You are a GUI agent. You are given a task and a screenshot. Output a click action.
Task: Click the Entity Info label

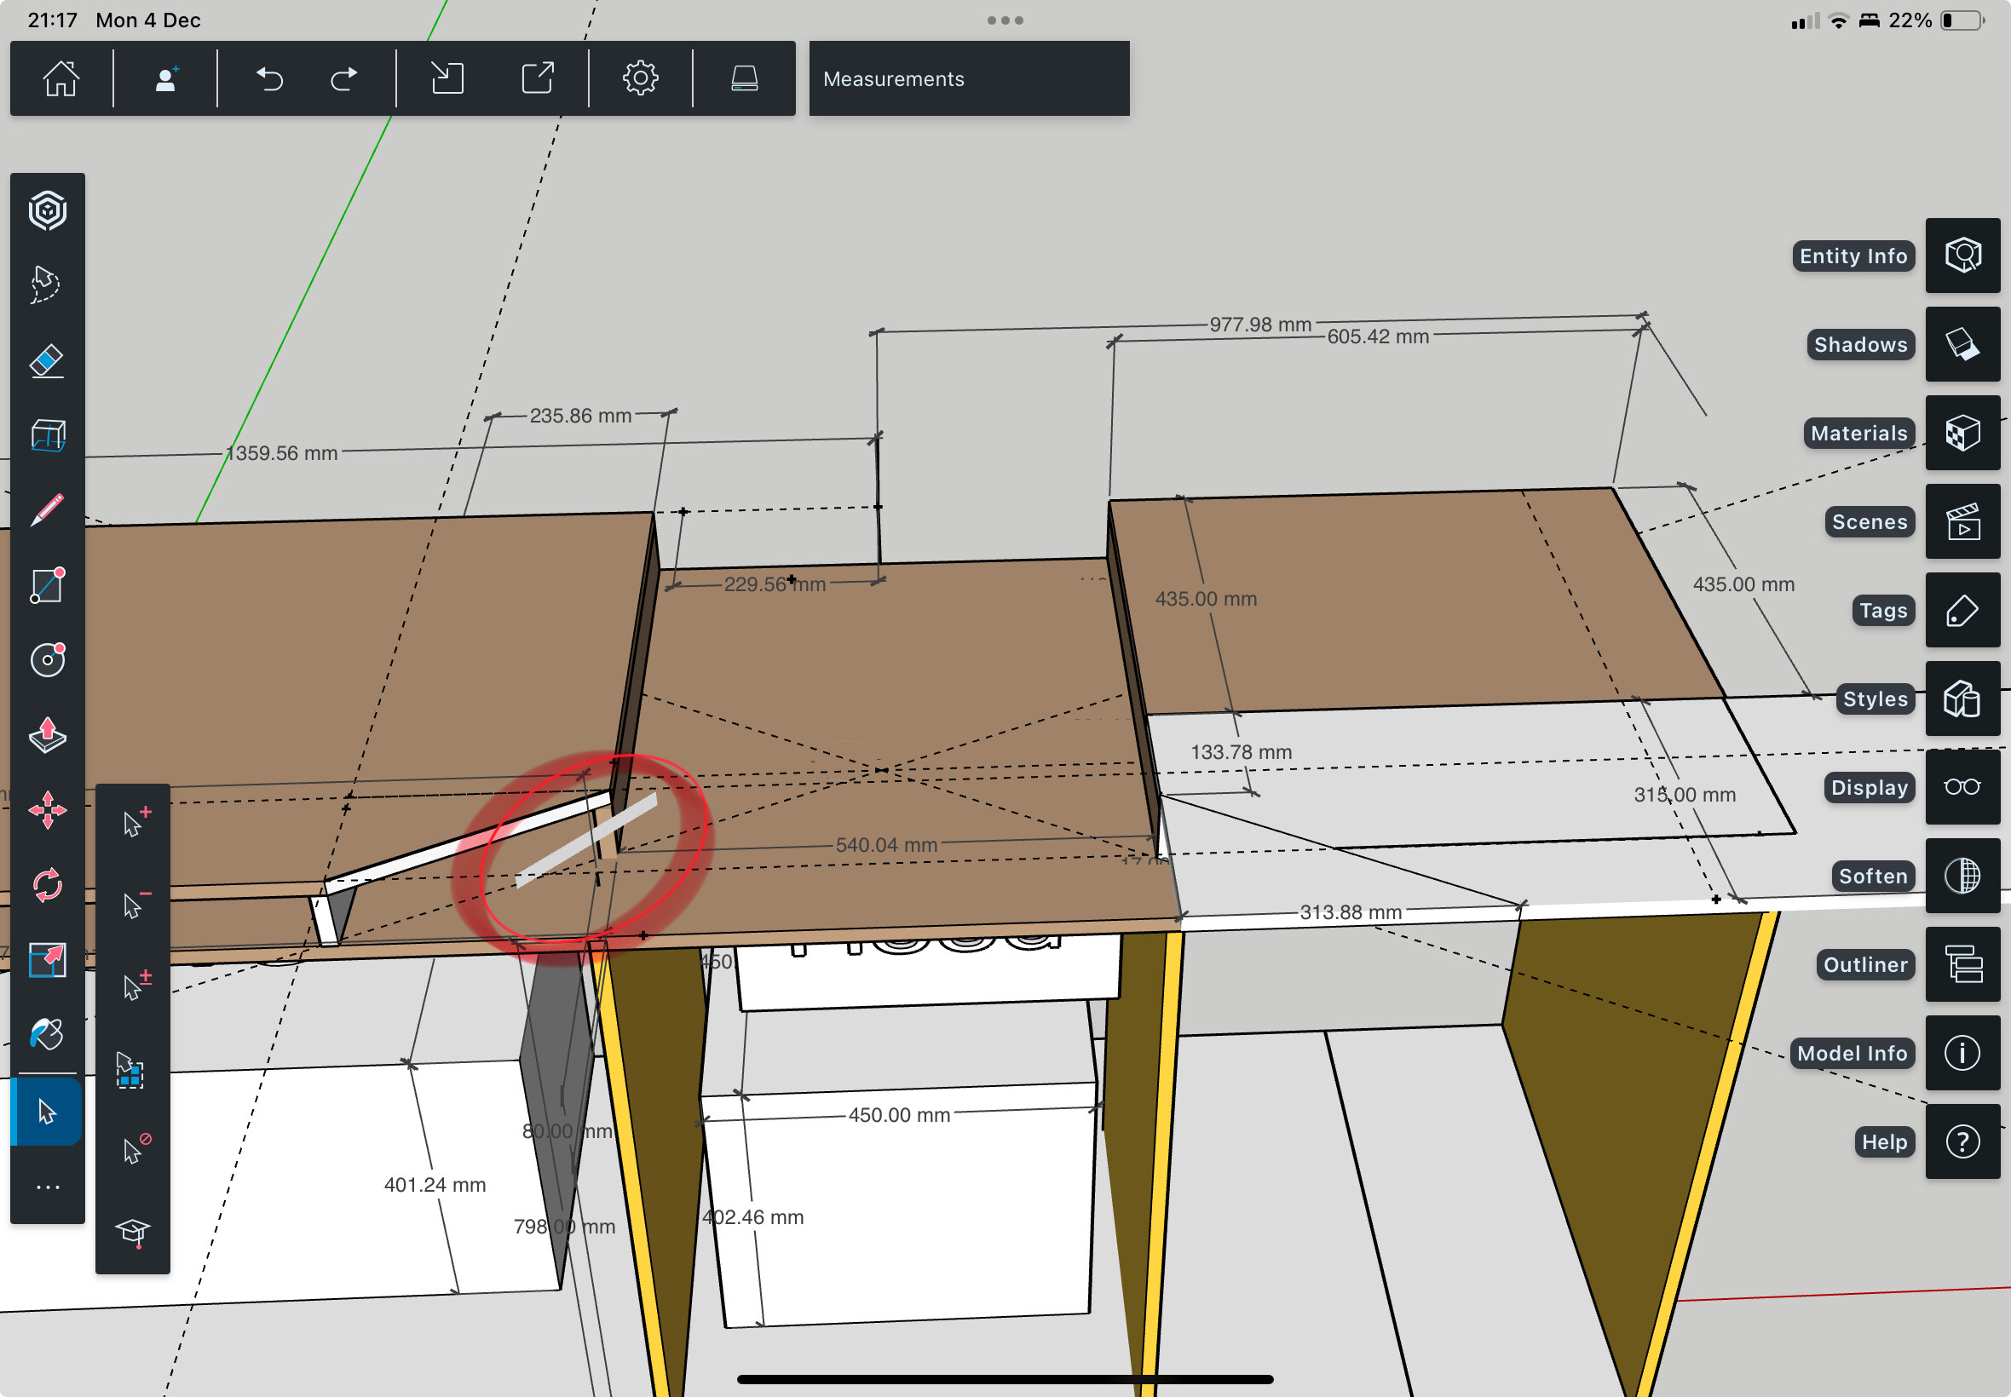pos(1853,256)
